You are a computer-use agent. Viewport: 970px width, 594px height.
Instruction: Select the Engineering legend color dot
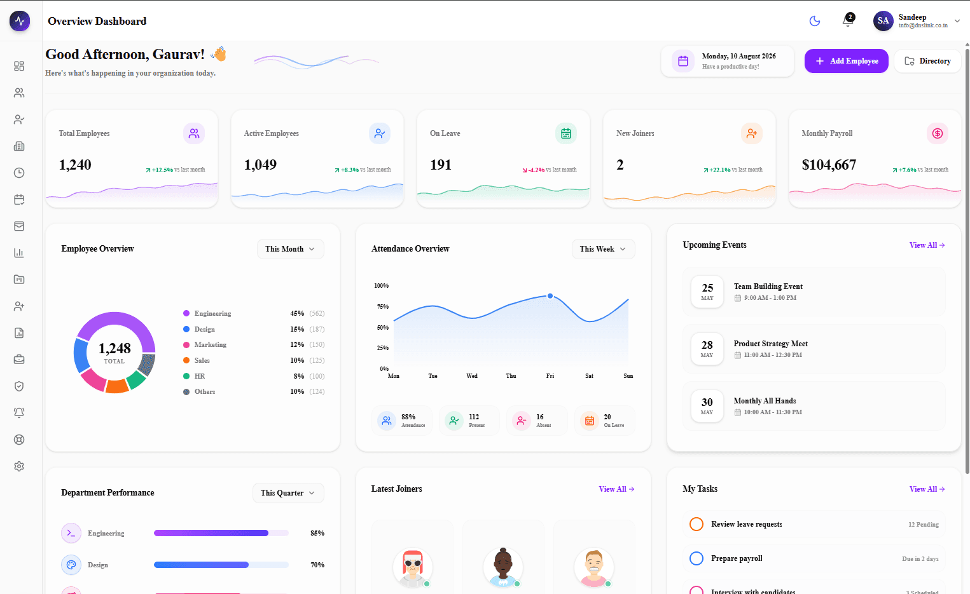(x=186, y=313)
